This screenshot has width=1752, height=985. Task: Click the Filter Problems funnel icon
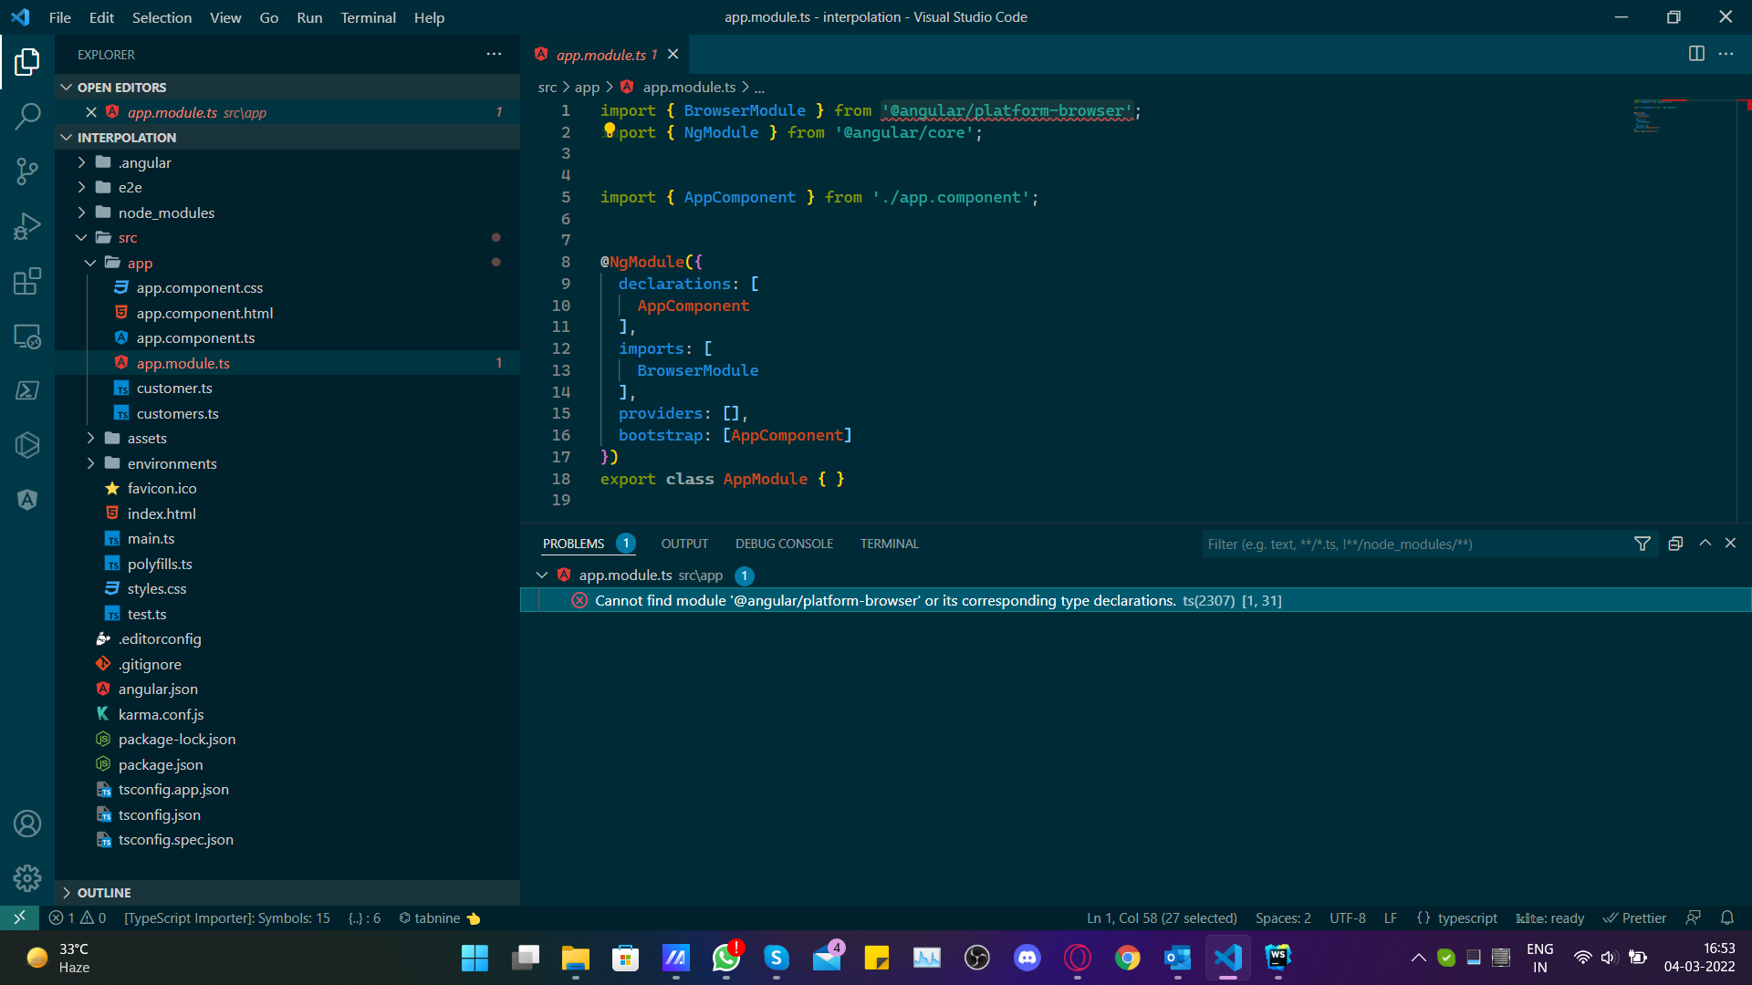tap(1642, 543)
